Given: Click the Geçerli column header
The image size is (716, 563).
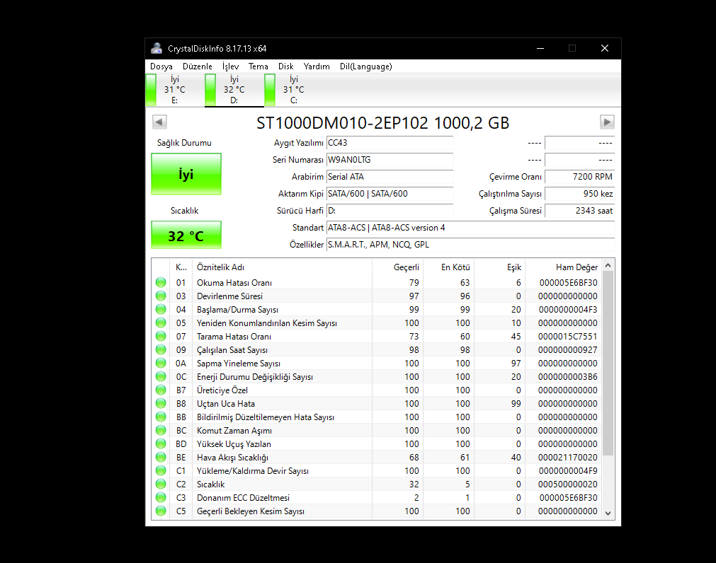Looking at the screenshot, I should [x=397, y=267].
